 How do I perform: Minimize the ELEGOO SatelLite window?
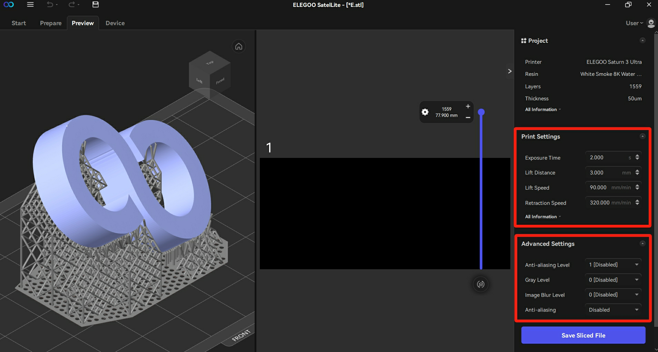608,4
